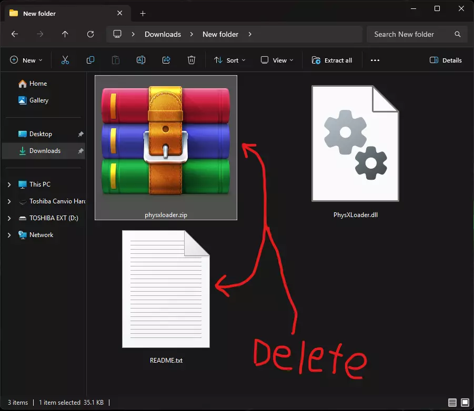474x411 pixels.
Task: Click the Search New folder field
Action: [410, 34]
